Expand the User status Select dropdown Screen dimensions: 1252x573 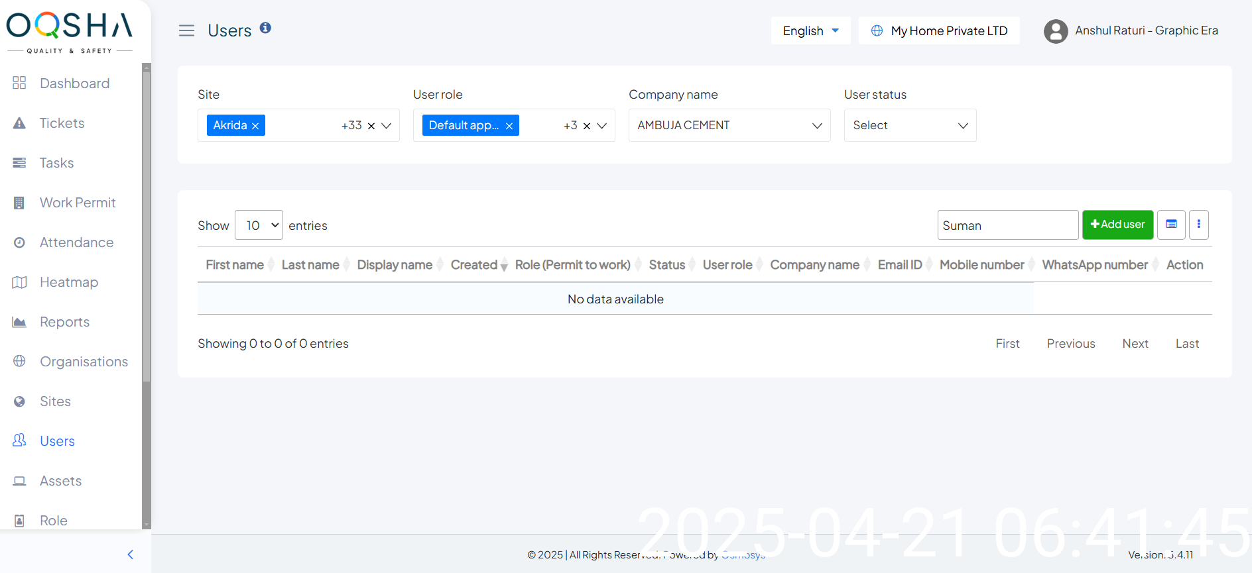[x=909, y=125]
